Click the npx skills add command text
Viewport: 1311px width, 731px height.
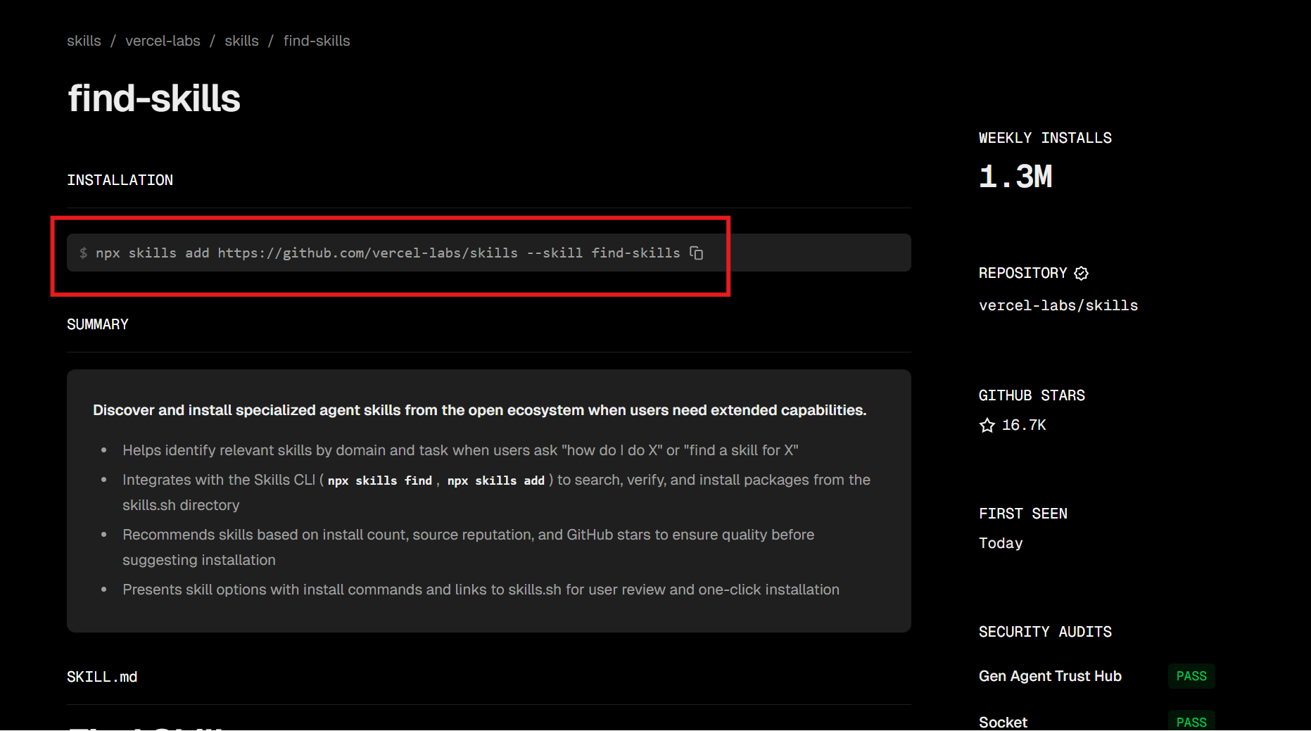[388, 253]
